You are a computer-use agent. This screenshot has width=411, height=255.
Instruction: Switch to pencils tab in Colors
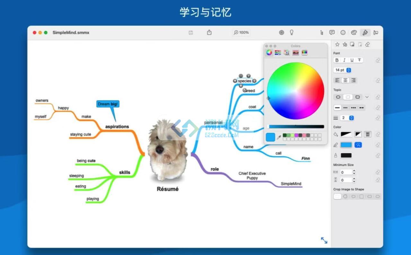[x=304, y=52]
